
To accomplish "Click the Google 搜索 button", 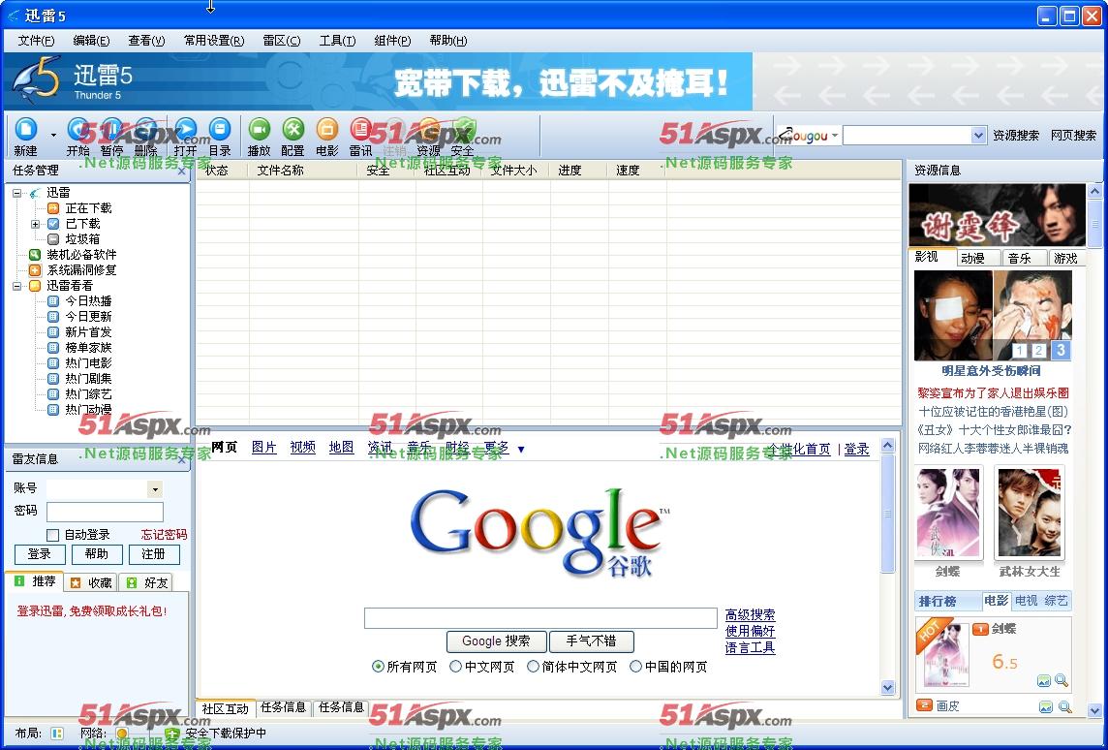I will click(x=497, y=641).
